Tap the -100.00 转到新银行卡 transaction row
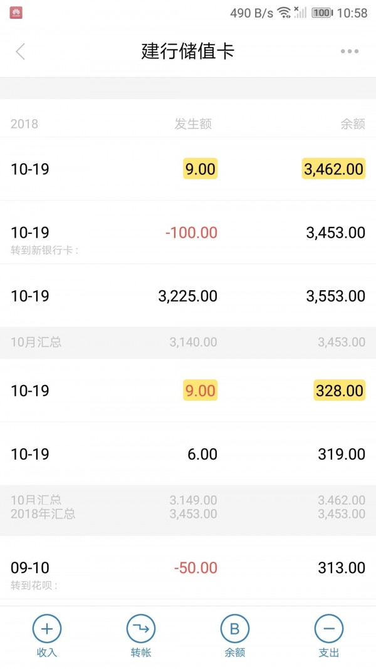This screenshot has height=669, width=376. pos(188,238)
